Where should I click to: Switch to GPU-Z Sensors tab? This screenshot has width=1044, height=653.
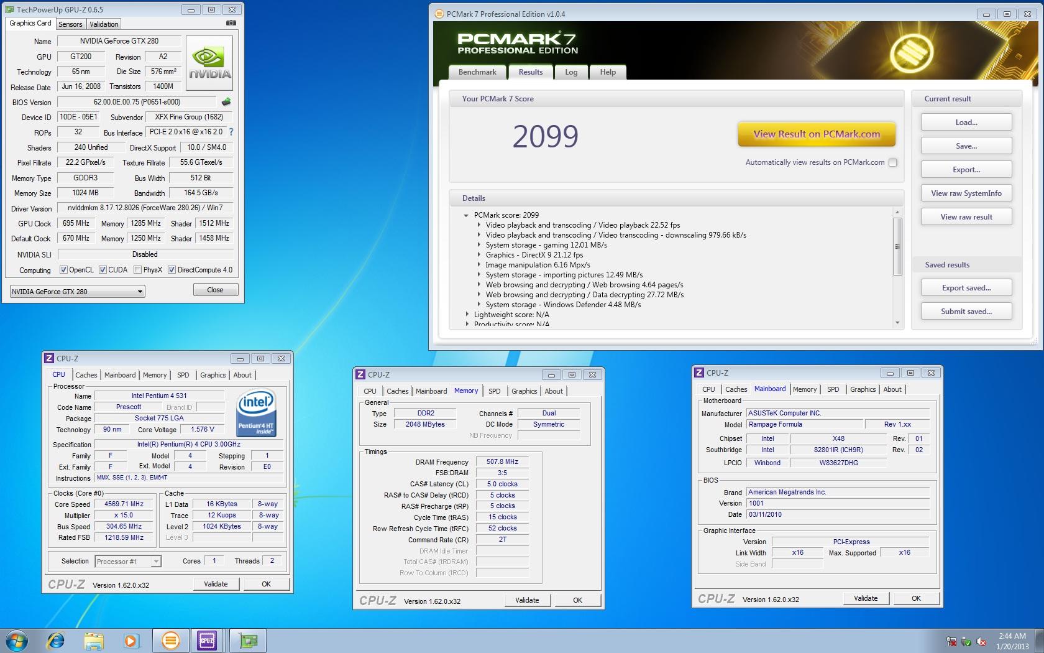pos(70,24)
